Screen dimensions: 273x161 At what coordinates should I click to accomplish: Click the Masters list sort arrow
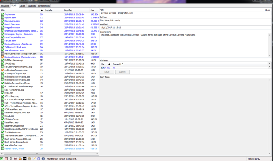[x=109, y=65]
